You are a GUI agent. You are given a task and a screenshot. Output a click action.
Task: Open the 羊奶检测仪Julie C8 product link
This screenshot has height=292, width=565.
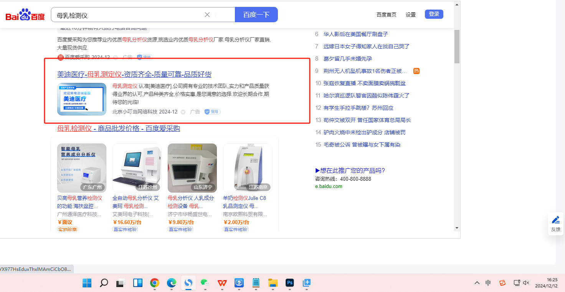(245, 202)
